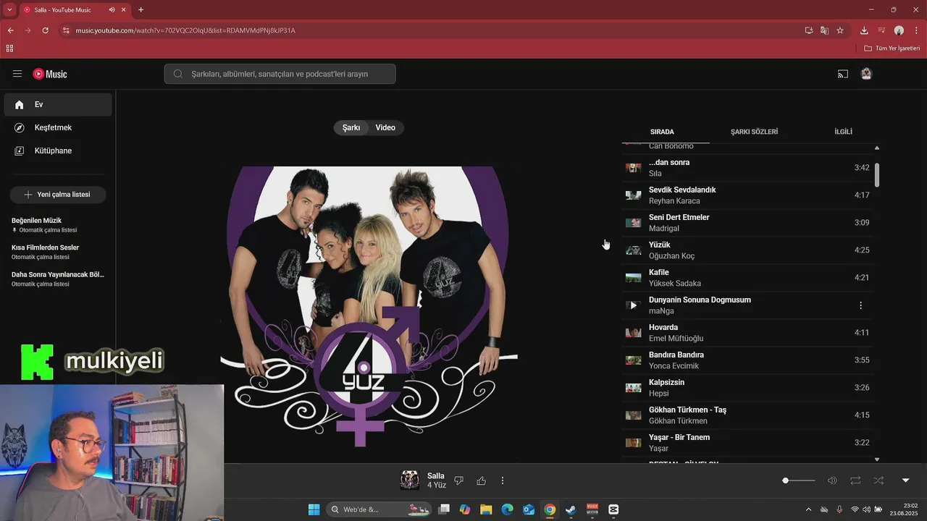Go to Ev in the sidebar

pos(58,104)
